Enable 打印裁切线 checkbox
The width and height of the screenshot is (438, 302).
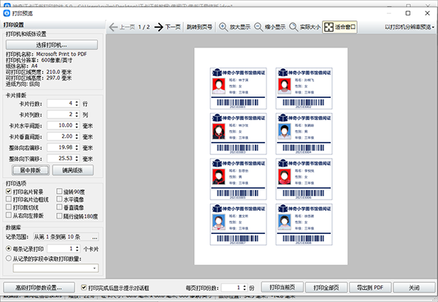click(9, 207)
